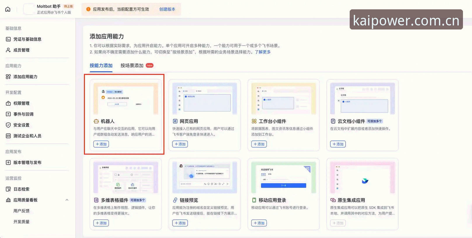Click the 添加应用能力 sidebar icon
472x238 pixels.
click(x=8, y=77)
